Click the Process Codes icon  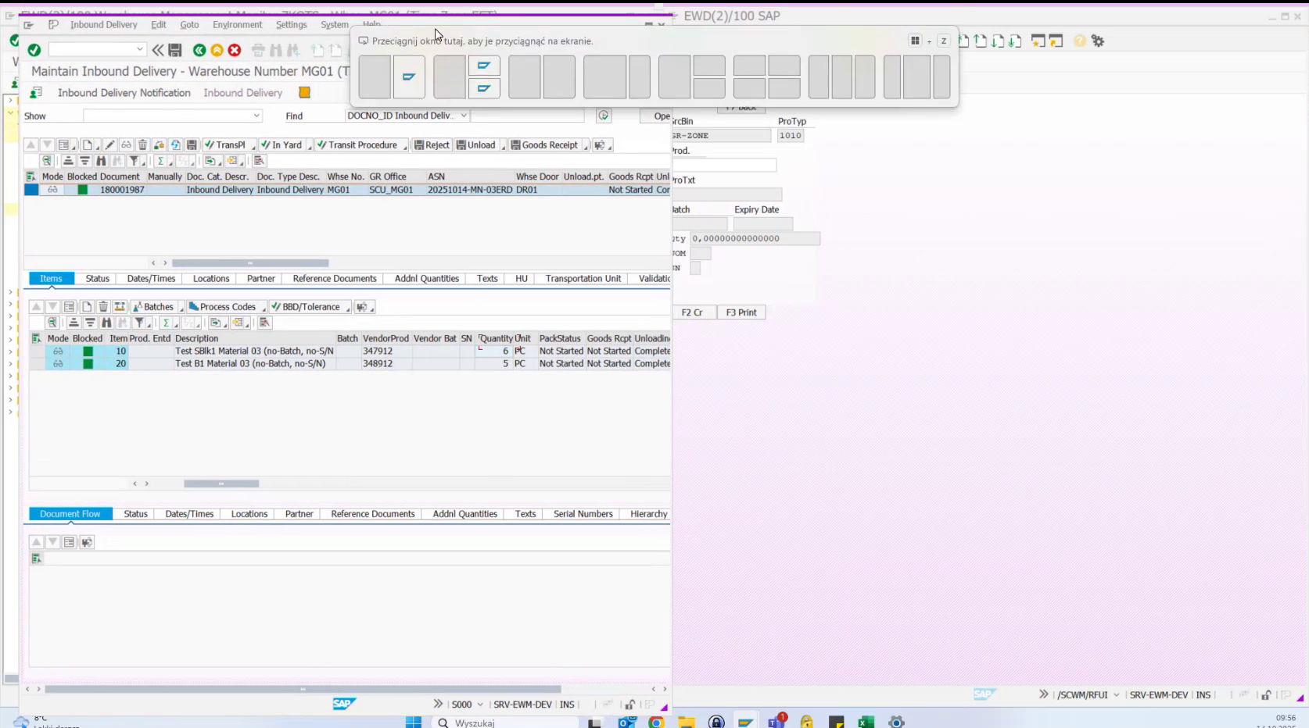(x=225, y=306)
